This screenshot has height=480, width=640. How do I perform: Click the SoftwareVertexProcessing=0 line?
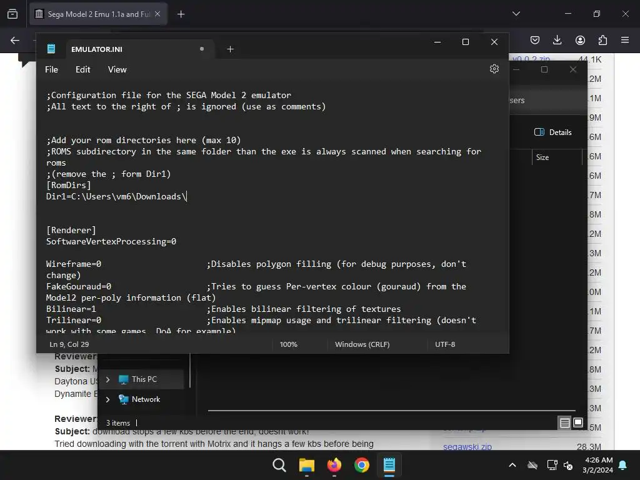tap(111, 242)
